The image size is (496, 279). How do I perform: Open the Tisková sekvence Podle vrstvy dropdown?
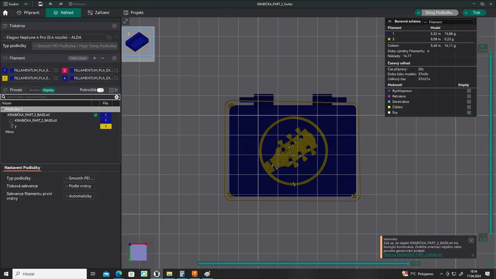coord(79,186)
